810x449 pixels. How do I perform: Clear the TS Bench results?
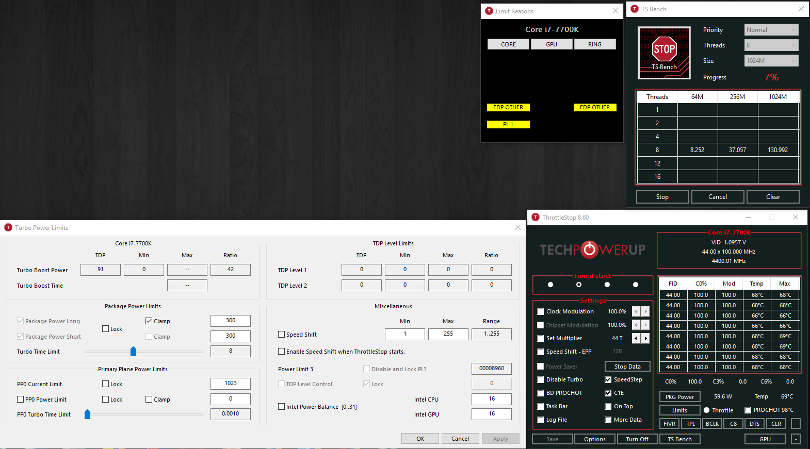(773, 197)
